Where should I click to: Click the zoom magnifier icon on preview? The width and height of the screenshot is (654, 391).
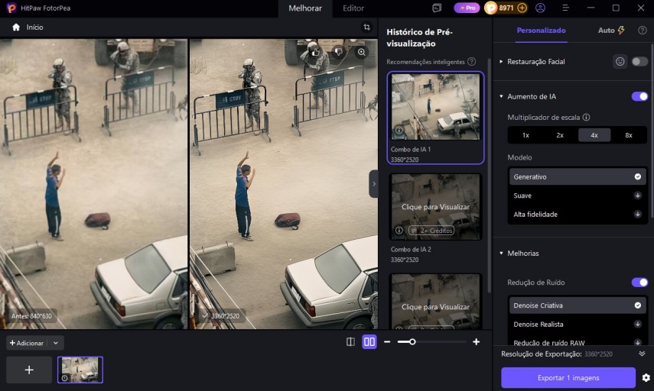(x=361, y=52)
